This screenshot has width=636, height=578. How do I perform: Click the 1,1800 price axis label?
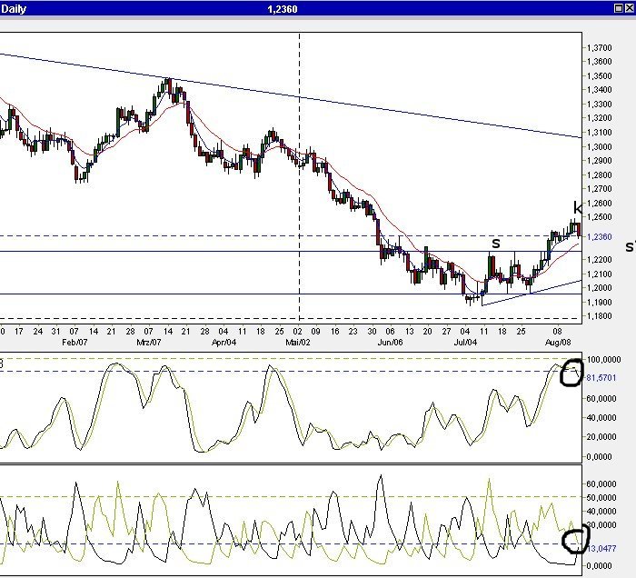[599, 316]
